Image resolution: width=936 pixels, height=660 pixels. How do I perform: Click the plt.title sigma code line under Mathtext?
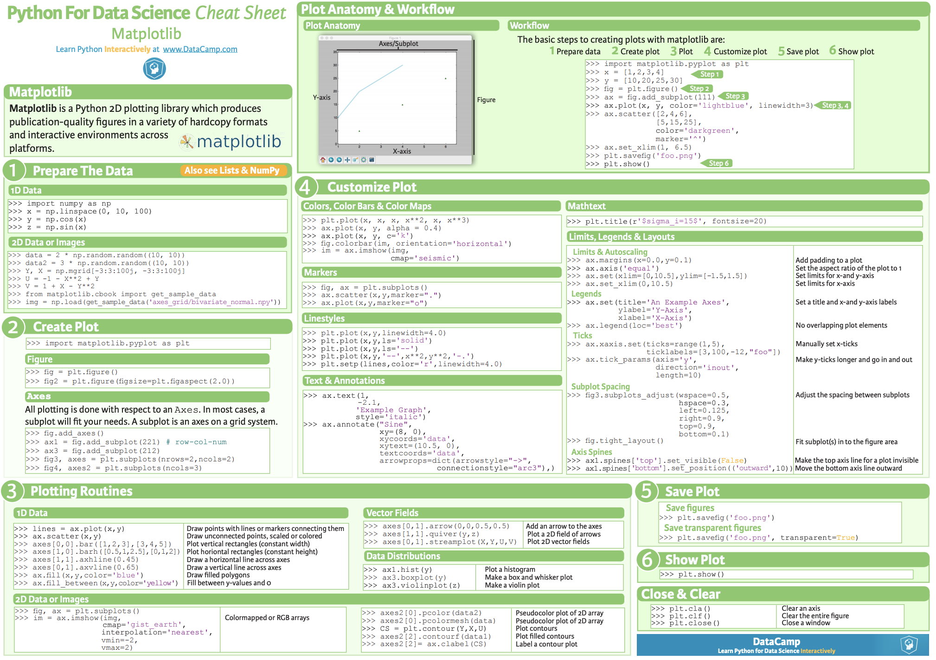pyautogui.click(x=744, y=221)
